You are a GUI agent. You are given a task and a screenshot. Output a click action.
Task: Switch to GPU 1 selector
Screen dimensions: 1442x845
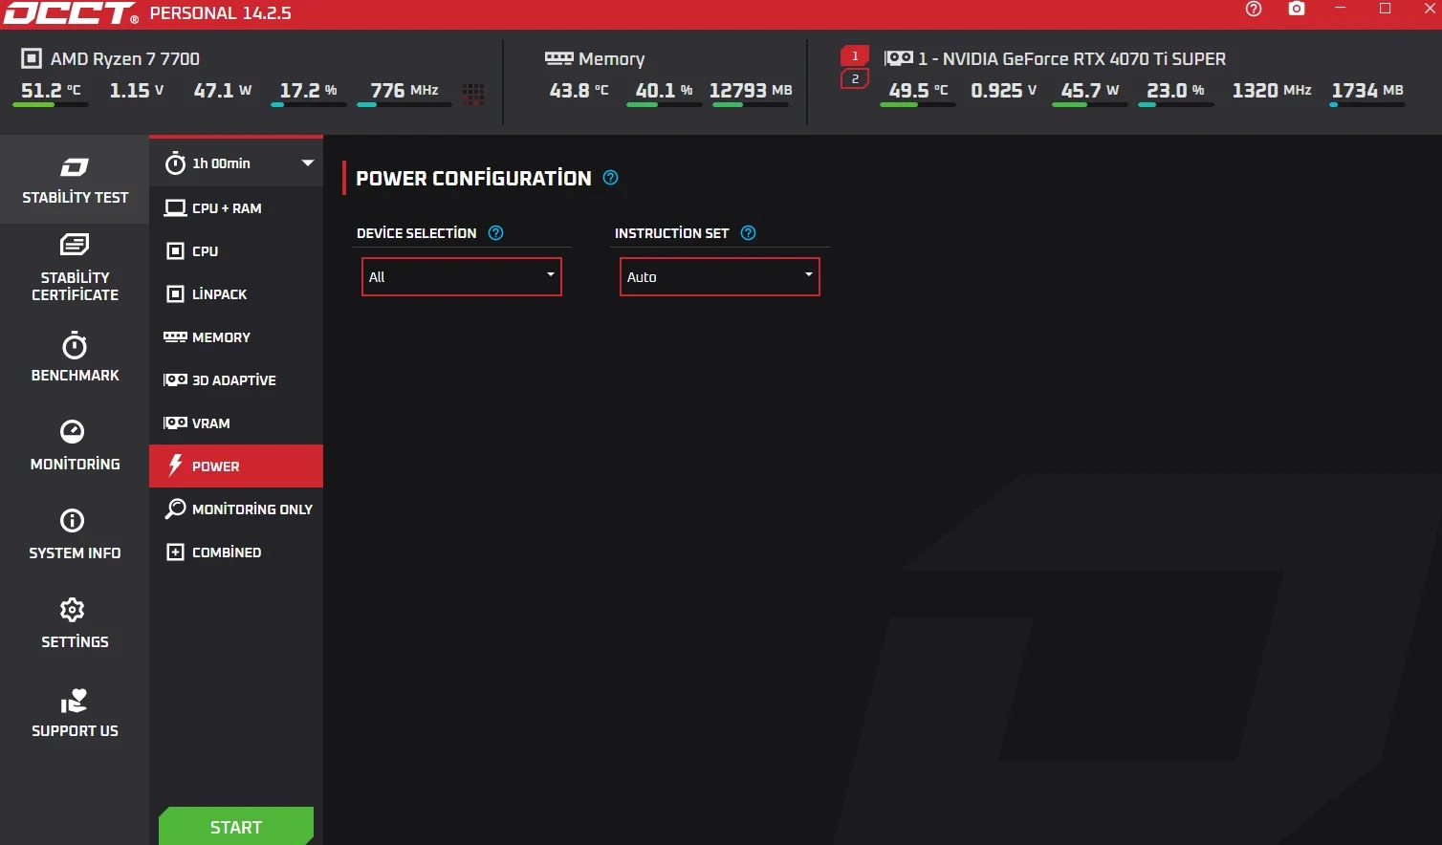point(855,56)
